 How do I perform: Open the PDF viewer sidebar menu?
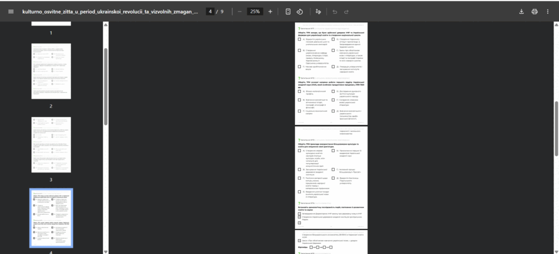(11, 11)
